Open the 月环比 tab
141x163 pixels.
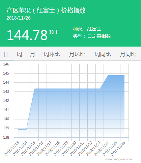pyautogui.click(x=77, y=54)
